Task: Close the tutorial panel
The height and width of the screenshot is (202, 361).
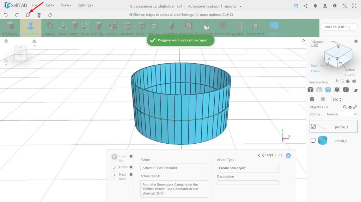Action: (288, 156)
